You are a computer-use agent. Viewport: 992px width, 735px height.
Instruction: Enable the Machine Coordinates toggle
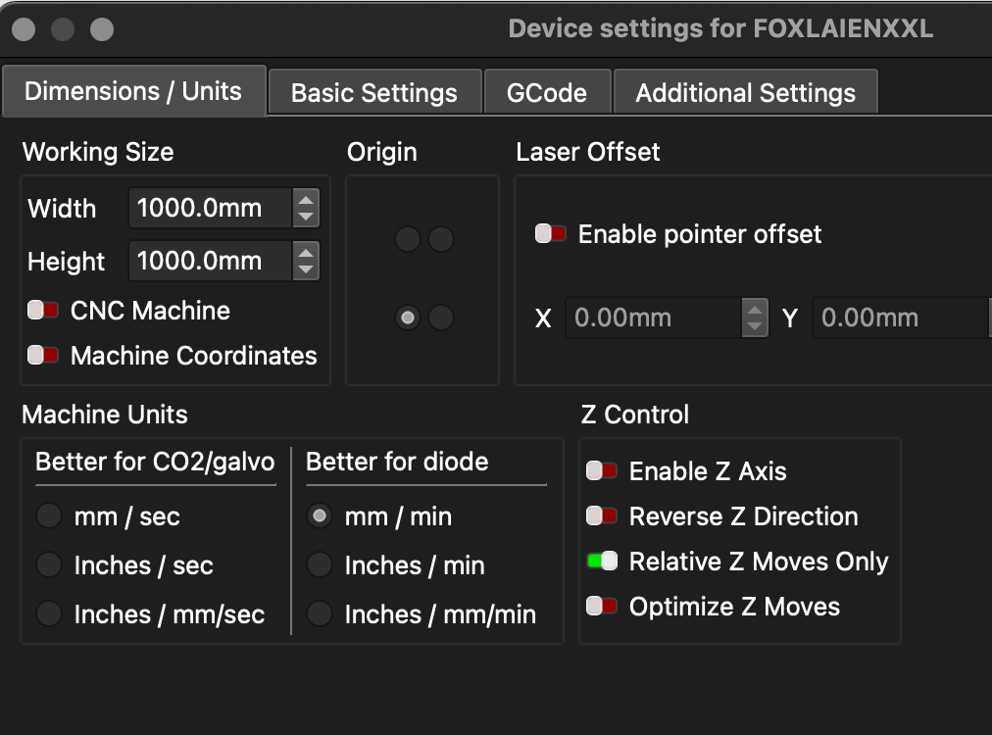[x=43, y=356]
